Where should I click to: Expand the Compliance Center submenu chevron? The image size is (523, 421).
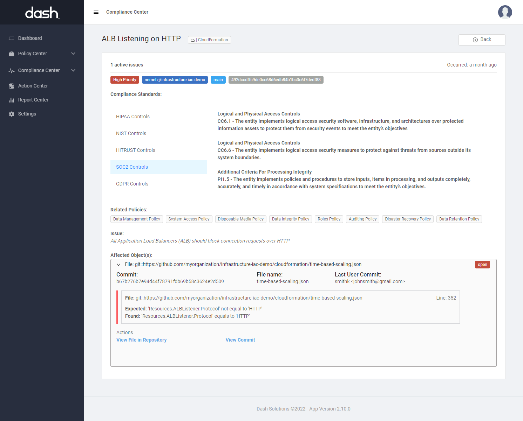coord(73,70)
